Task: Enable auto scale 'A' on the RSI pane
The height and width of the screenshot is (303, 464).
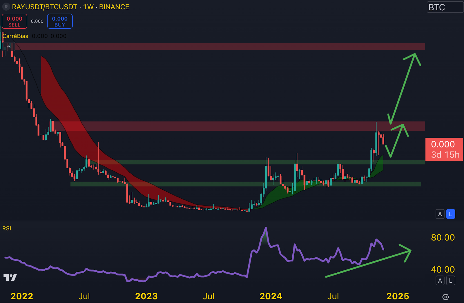Action: 440,280
